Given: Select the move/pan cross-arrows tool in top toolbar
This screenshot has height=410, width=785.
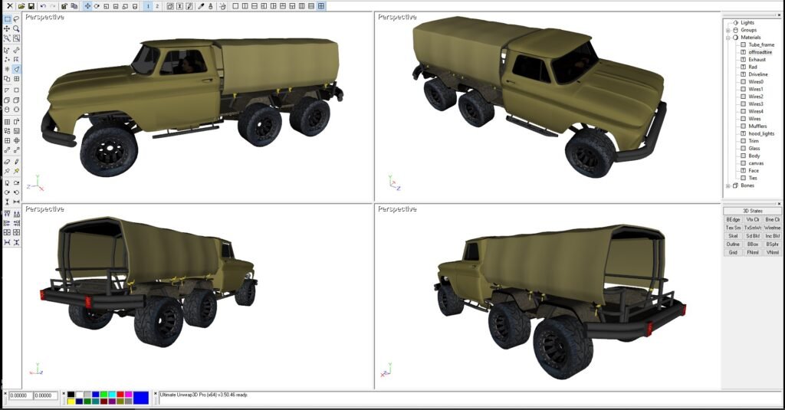Looking at the screenshot, I should [x=87, y=6].
